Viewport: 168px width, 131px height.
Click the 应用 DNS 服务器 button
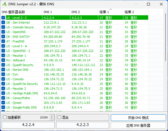138,125
